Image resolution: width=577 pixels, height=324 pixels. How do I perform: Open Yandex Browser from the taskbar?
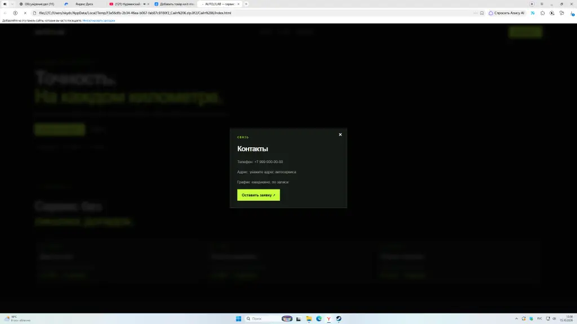tap(329, 318)
